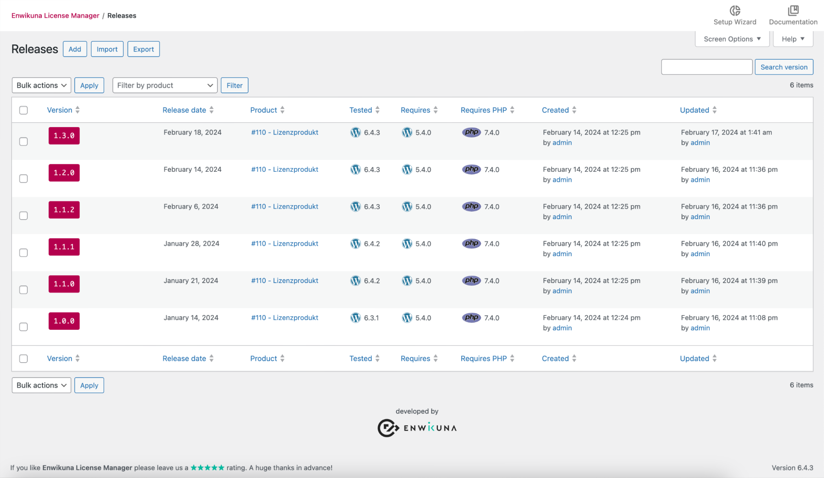Screen dimensions: 824x478
Task: Click the Enwikuna logo in the footer
Action: click(417, 428)
